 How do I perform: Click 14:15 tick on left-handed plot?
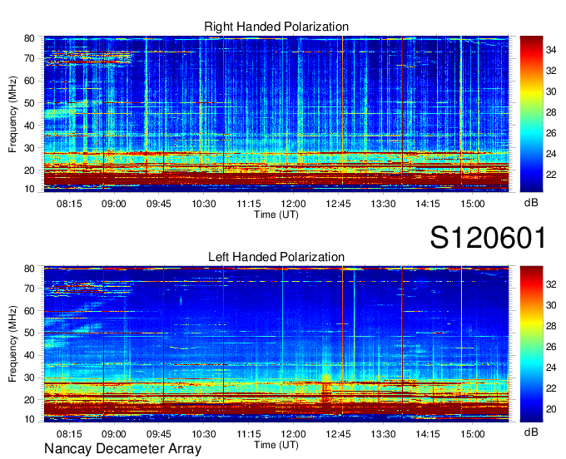pyautogui.click(x=428, y=434)
